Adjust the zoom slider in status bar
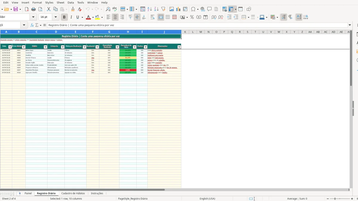358x201 pixels. 335,199
